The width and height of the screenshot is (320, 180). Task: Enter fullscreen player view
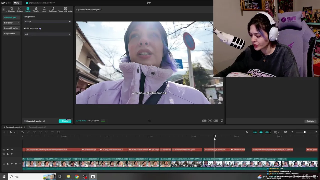point(222,120)
